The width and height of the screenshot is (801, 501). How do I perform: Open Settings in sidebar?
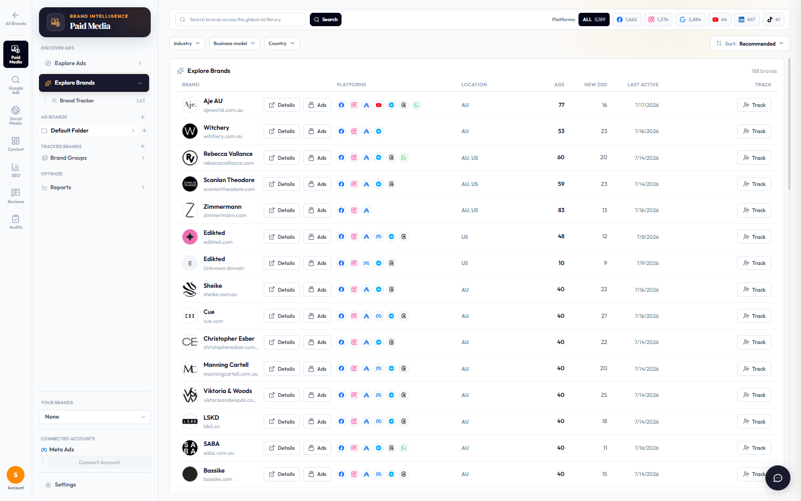[x=65, y=485]
